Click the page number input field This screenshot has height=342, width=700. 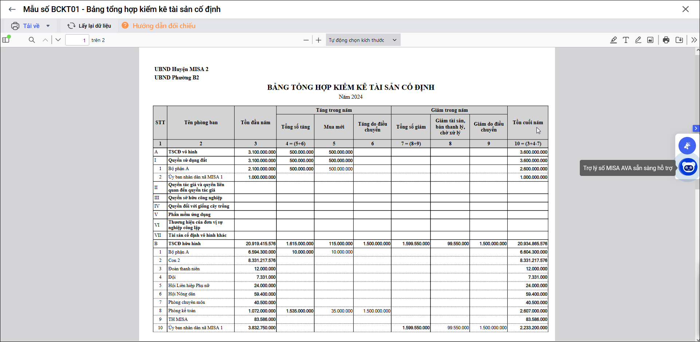(x=77, y=40)
